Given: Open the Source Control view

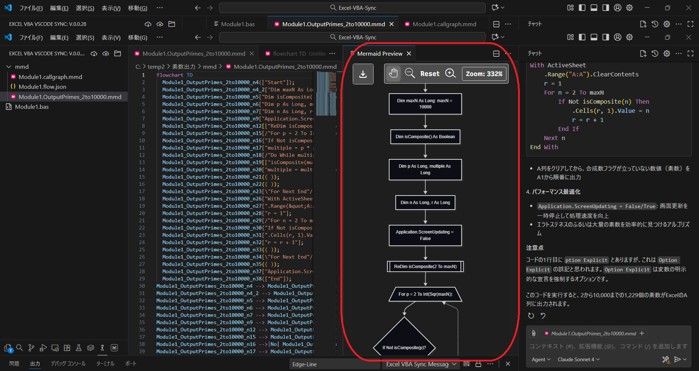Looking at the screenshot, I should pyautogui.click(x=31, y=347).
